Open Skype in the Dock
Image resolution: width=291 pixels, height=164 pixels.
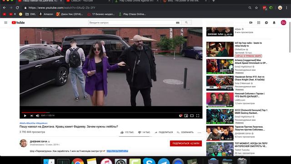click(x=149, y=161)
